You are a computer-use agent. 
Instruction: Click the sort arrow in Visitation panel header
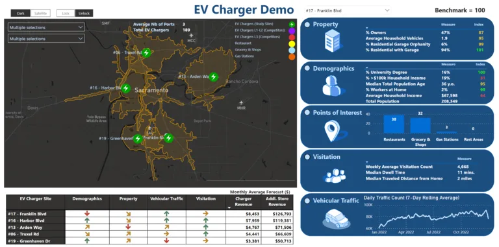[x=367, y=162]
